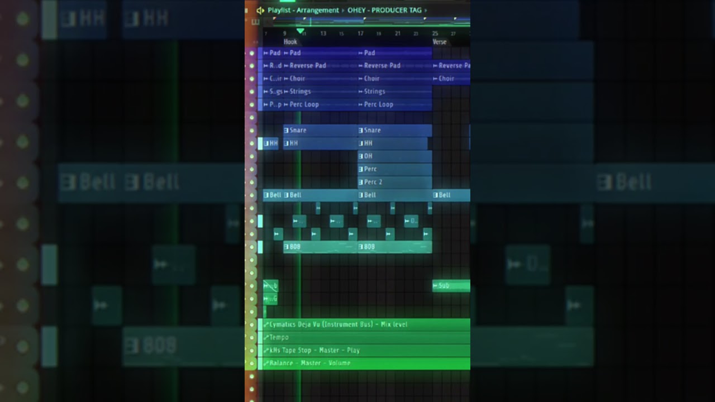Mute the Bell track

pos(252,195)
